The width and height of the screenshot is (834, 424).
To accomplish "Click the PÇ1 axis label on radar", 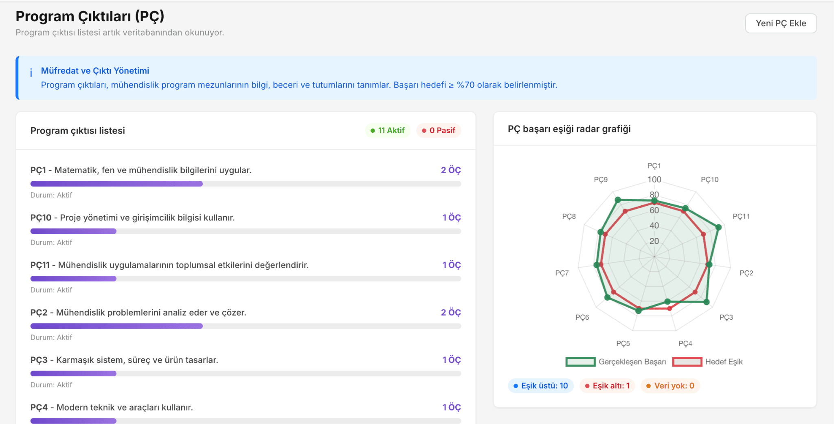I will 654,166.
